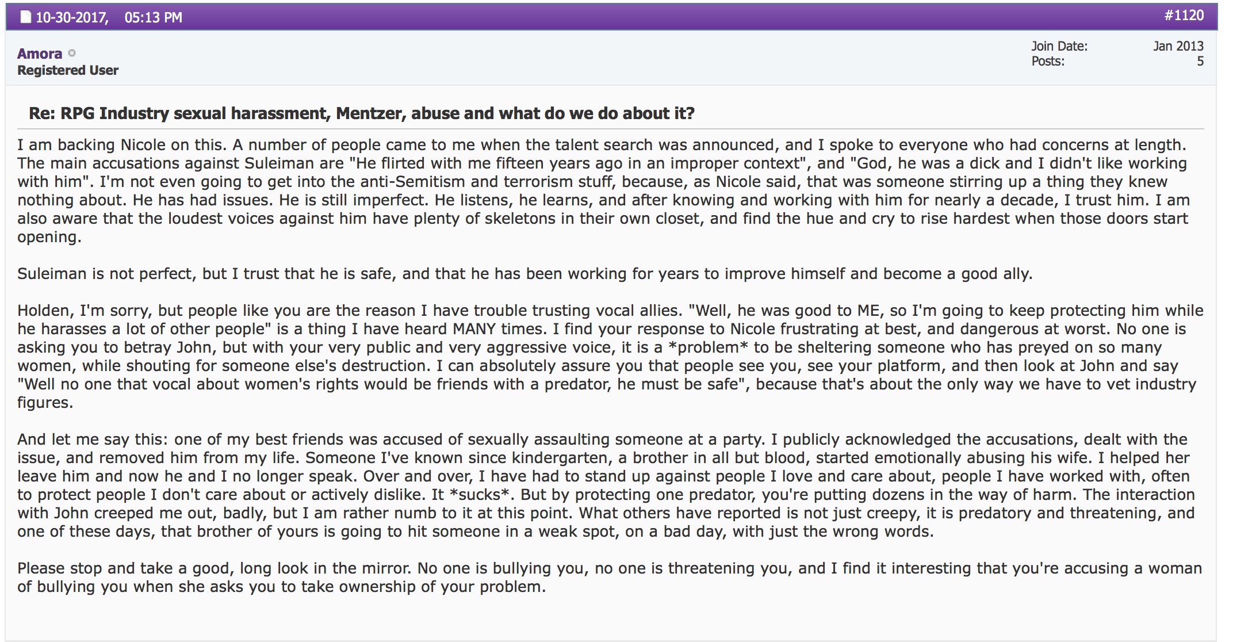Click the word opening ending the first paragraph
Viewport: 1233px width, 642px height.
49,237
